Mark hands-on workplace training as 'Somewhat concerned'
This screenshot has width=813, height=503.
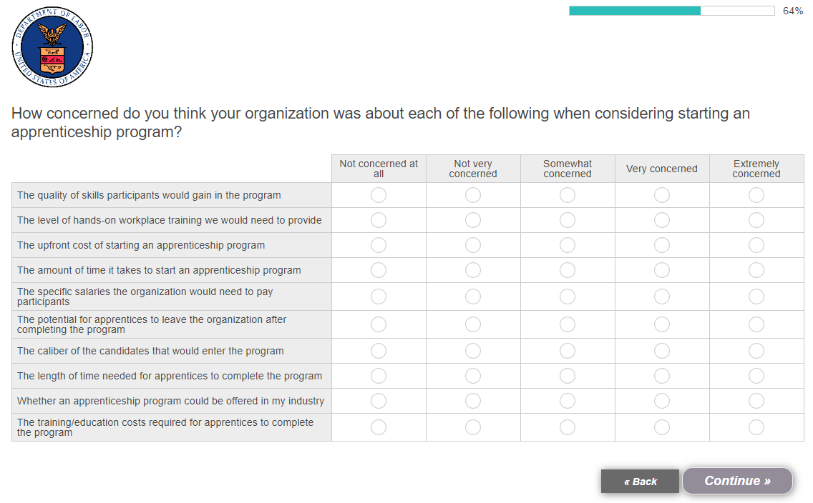[x=568, y=220]
